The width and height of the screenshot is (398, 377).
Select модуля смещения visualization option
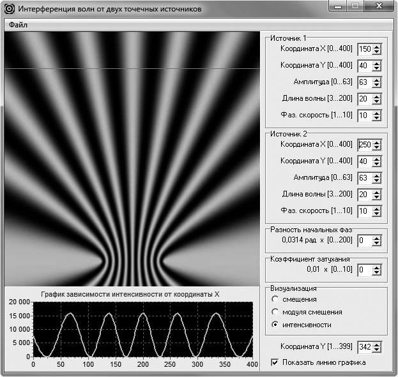tap(275, 312)
